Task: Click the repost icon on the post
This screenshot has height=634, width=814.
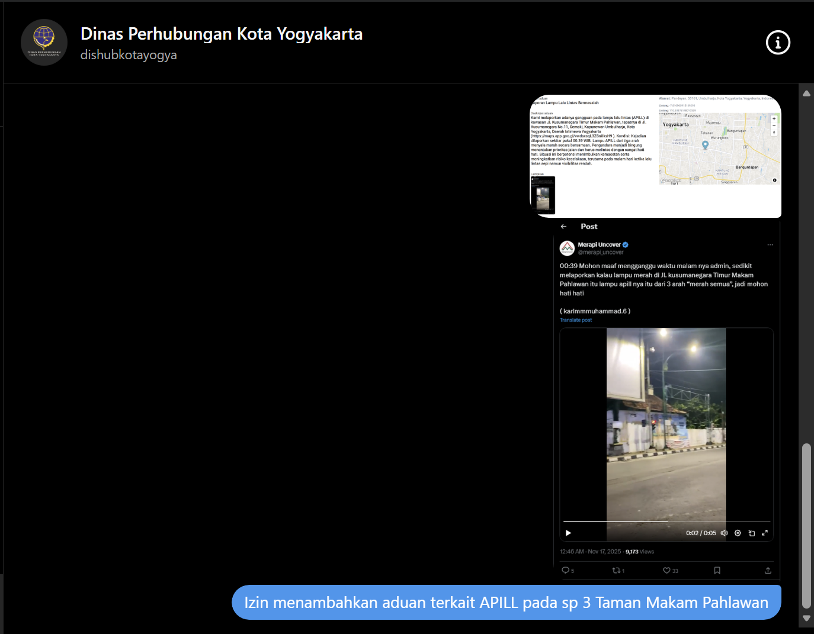Action: point(616,570)
